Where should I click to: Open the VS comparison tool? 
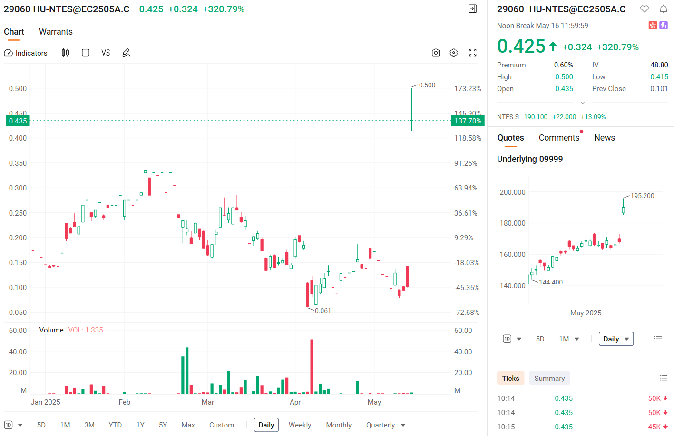pos(106,53)
